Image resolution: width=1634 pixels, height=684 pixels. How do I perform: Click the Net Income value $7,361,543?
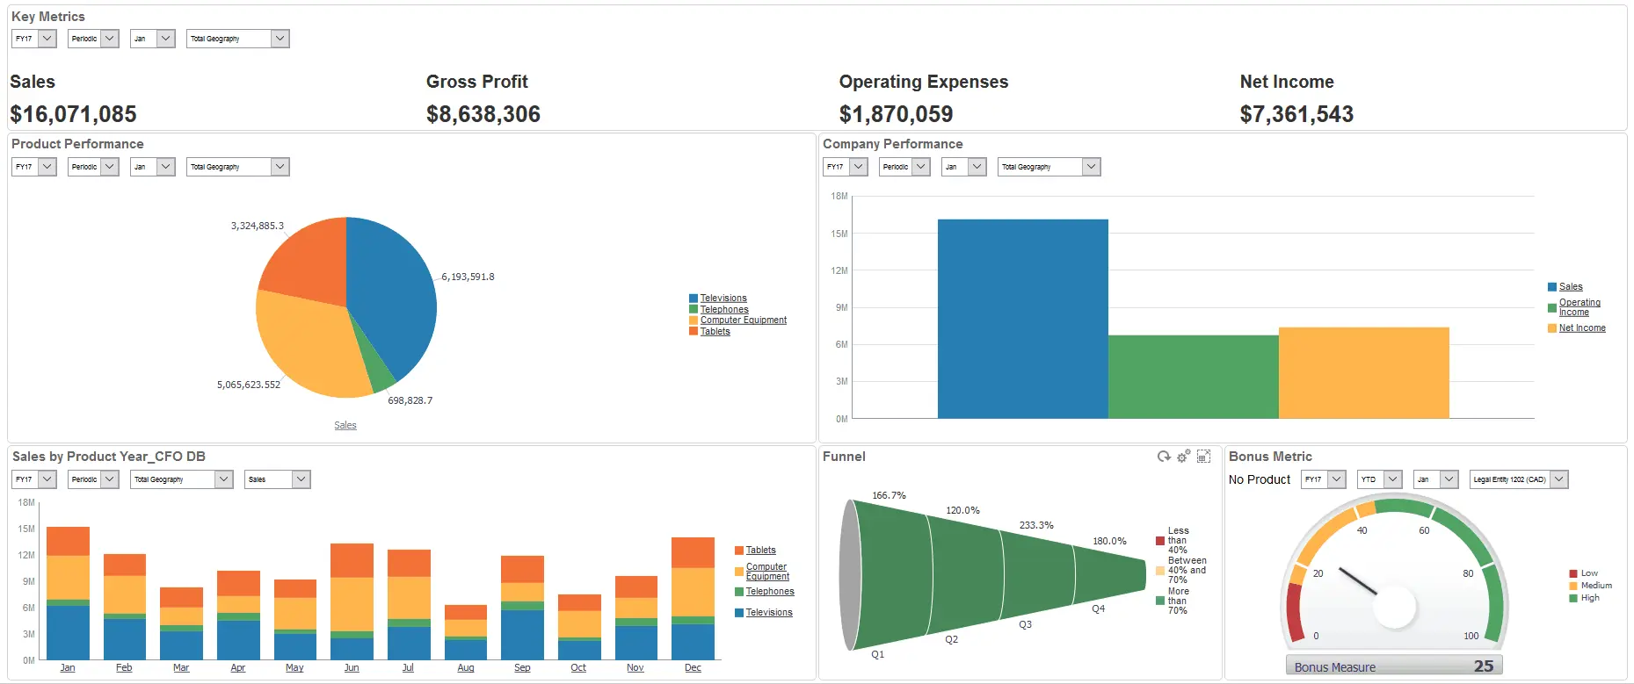1296,114
